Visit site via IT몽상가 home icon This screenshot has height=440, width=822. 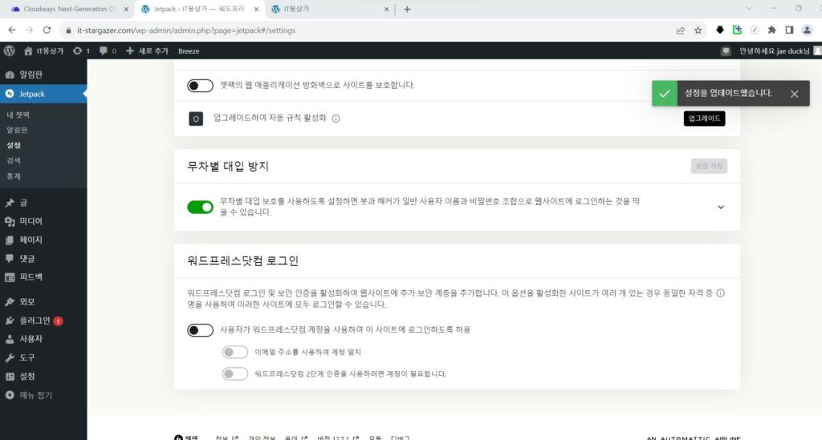(x=43, y=50)
